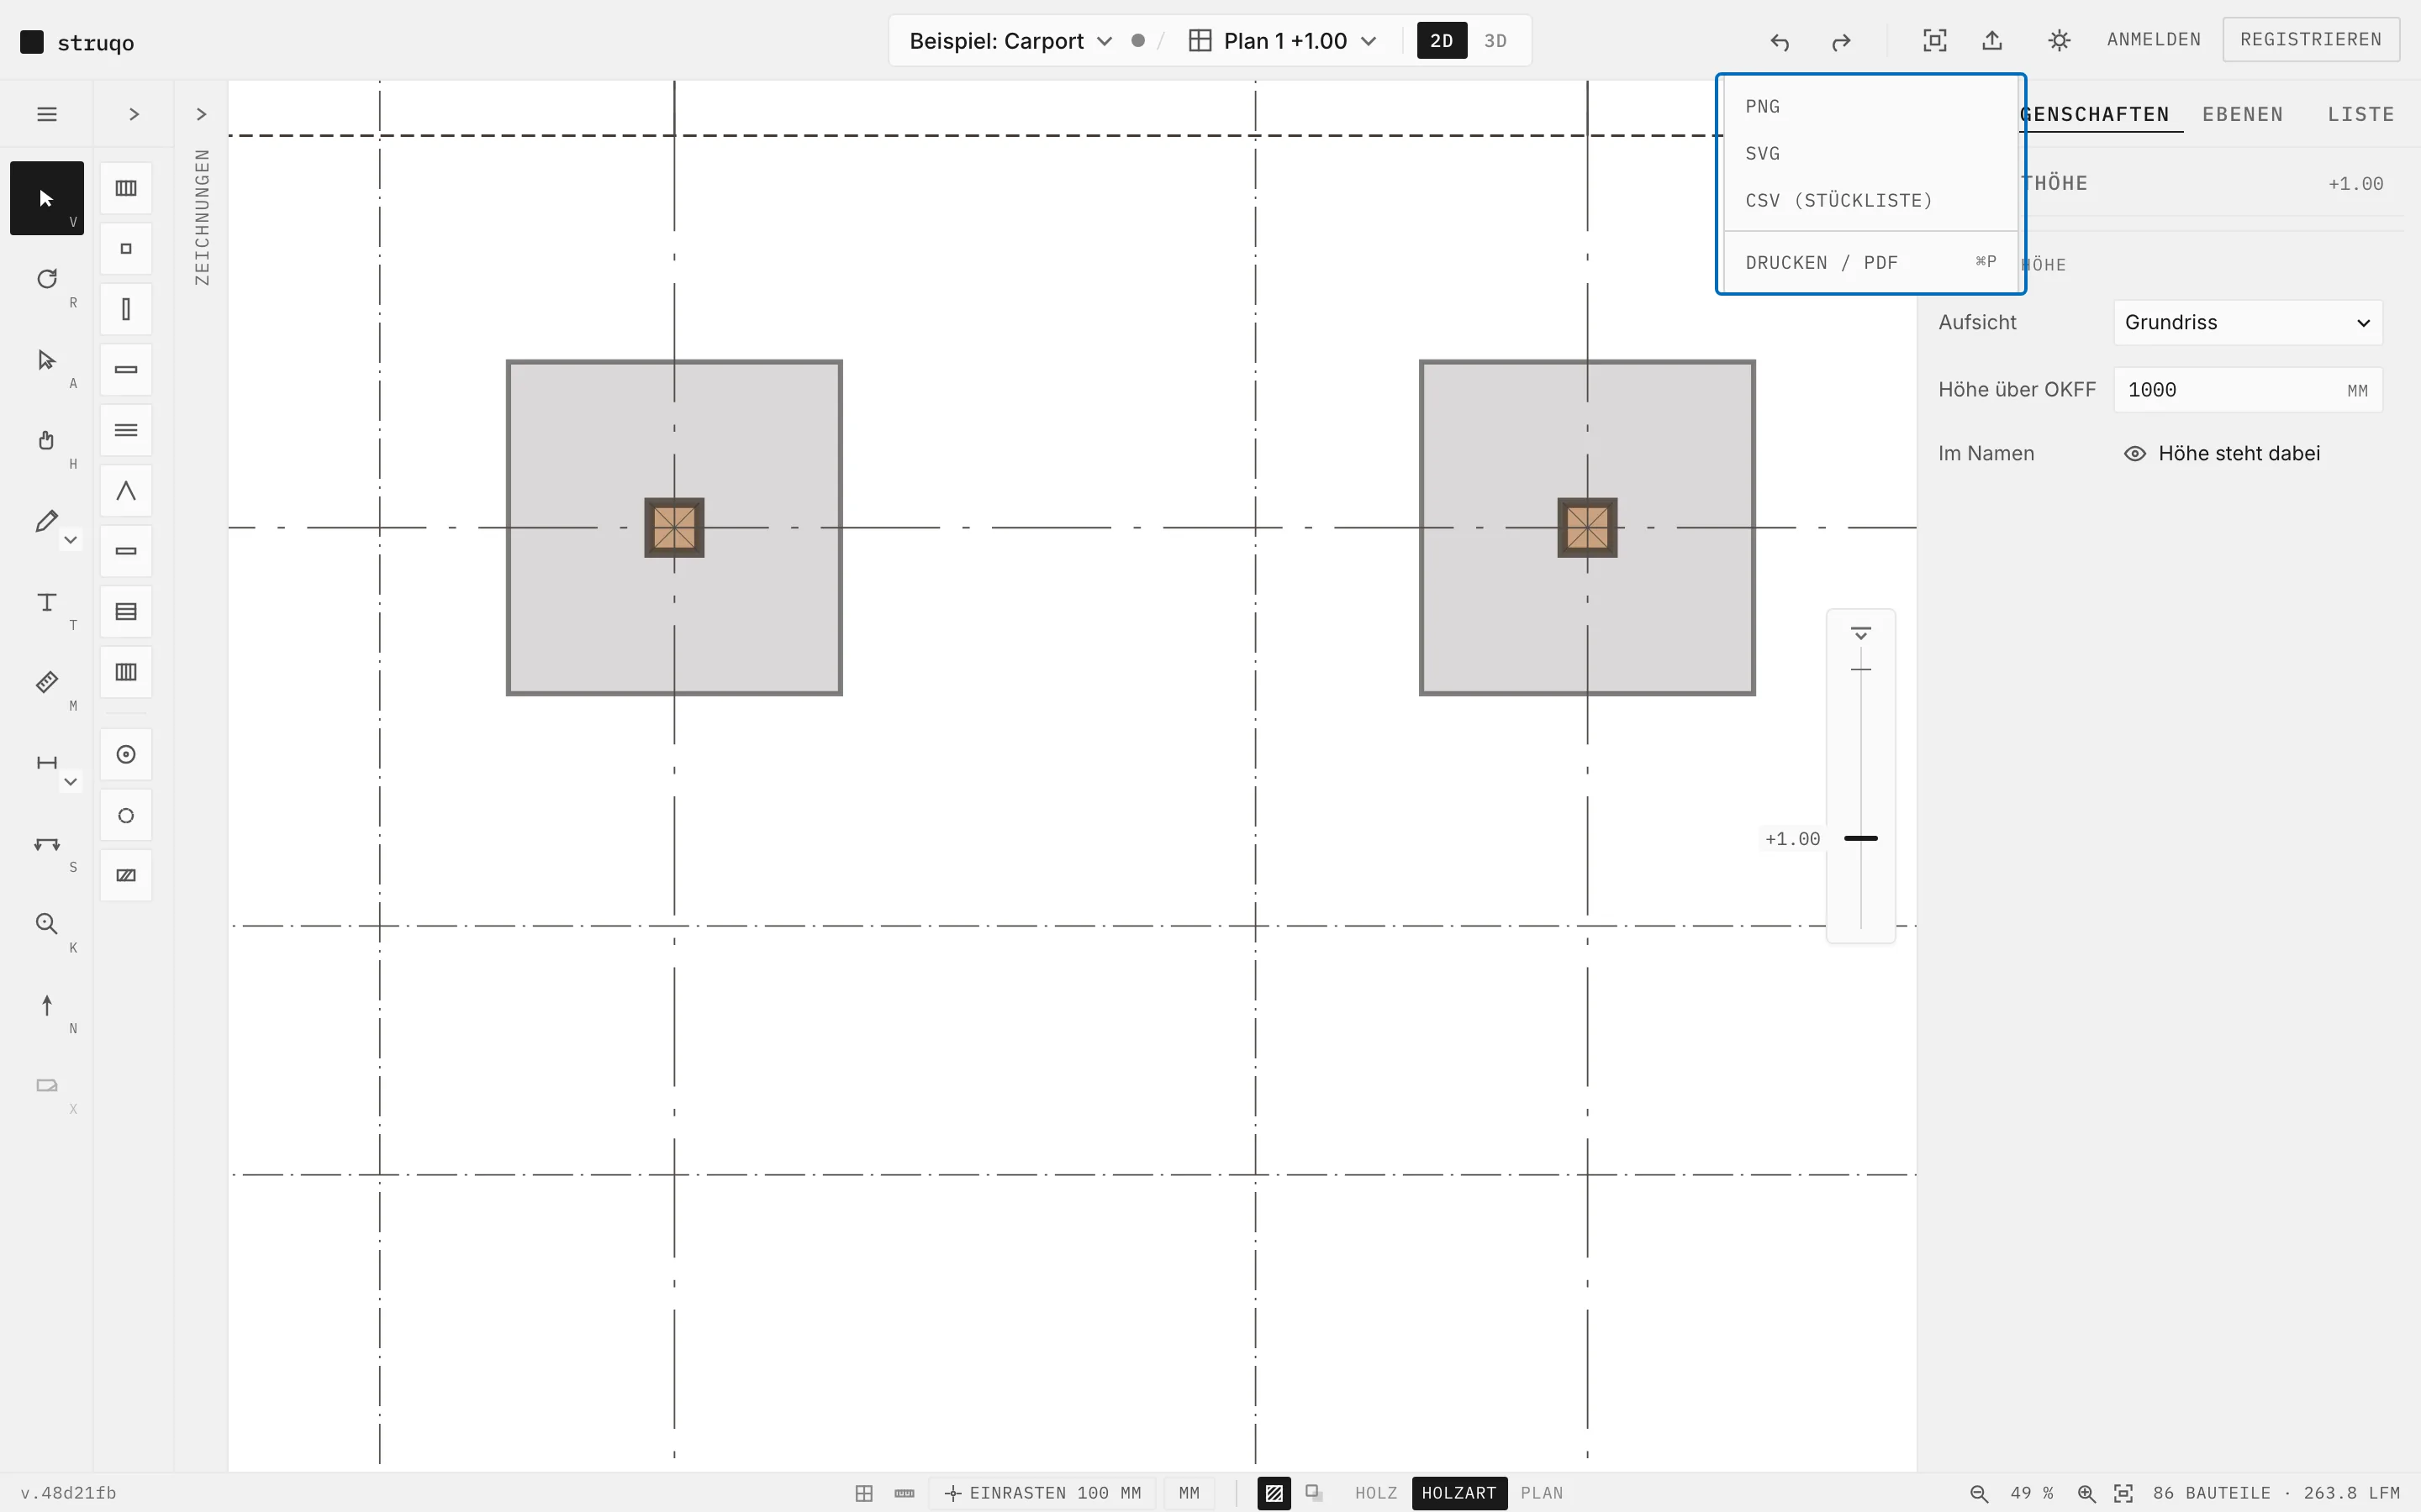Click the redo arrow

pyautogui.click(x=1841, y=41)
